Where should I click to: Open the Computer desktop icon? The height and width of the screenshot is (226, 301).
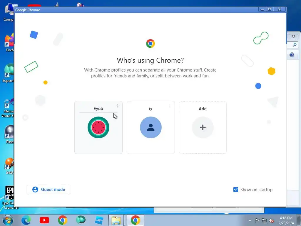[x=9, y=12]
